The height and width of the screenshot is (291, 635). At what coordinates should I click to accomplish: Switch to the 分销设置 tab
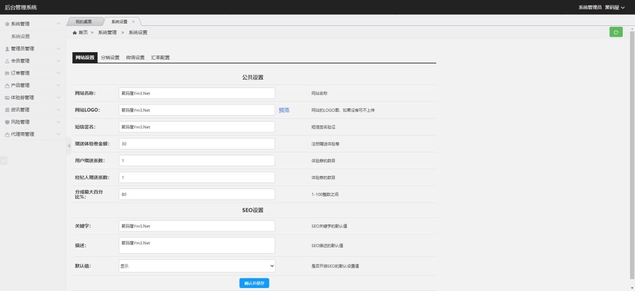[x=110, y=58]
